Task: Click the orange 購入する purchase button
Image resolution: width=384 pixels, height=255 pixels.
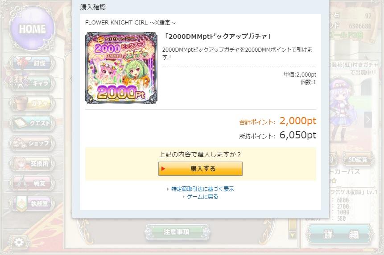Action: [200, 169]
